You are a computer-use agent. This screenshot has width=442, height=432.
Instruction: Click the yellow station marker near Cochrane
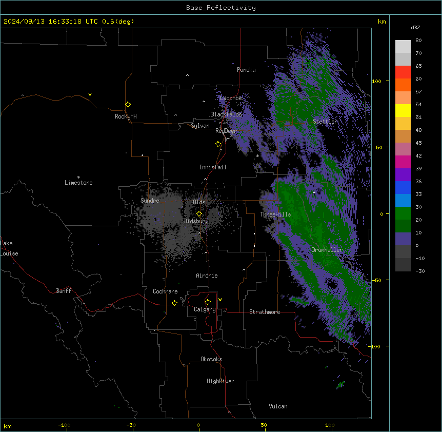[x=174, y=303]
